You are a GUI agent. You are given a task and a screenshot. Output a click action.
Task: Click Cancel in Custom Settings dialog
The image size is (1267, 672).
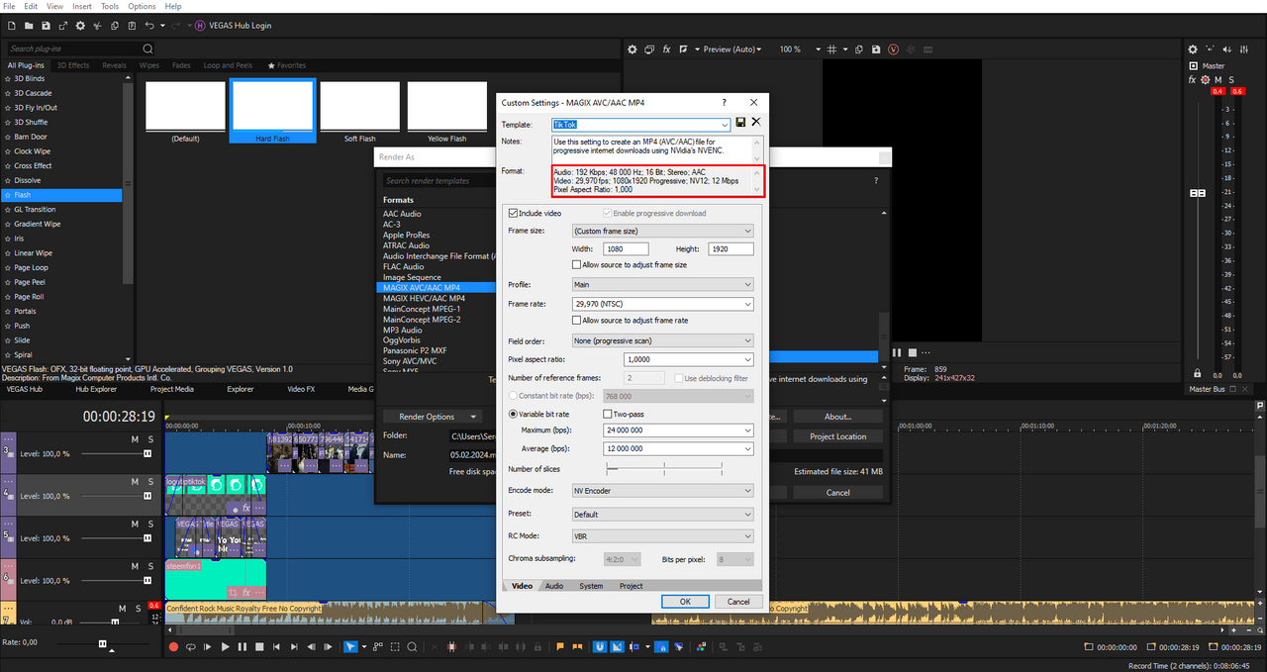point(738,601)
